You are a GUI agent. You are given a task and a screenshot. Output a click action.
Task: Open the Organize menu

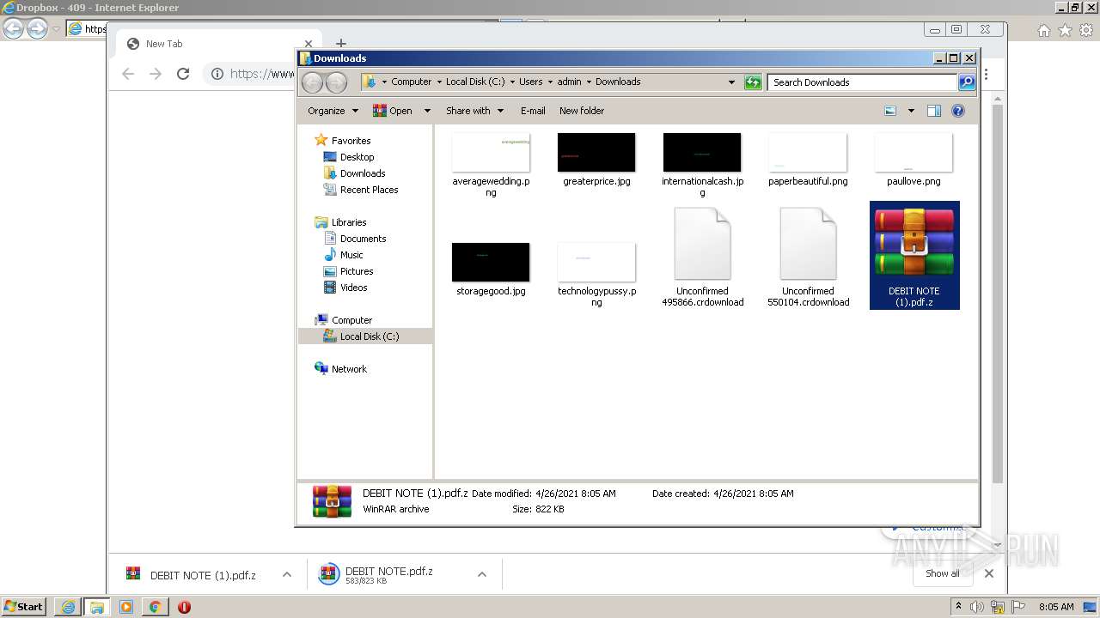[333, 111]
